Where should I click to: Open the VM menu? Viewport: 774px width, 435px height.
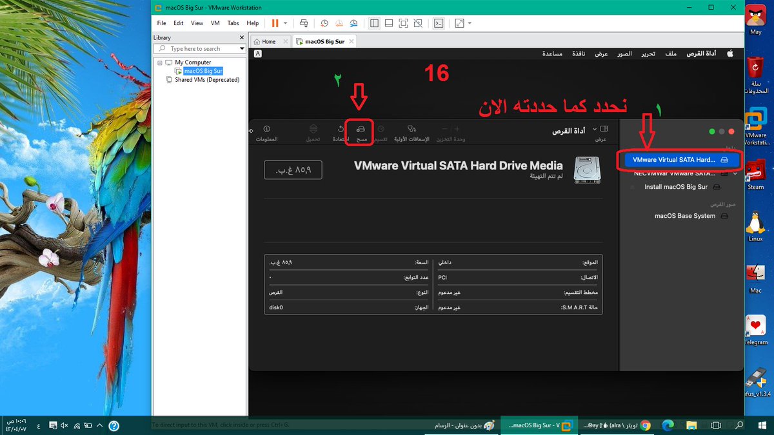(x=215, y=23)
